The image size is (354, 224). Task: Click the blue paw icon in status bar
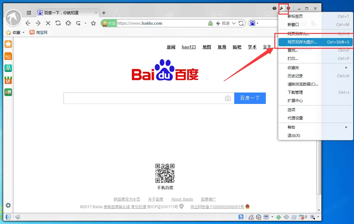(241, 217)
